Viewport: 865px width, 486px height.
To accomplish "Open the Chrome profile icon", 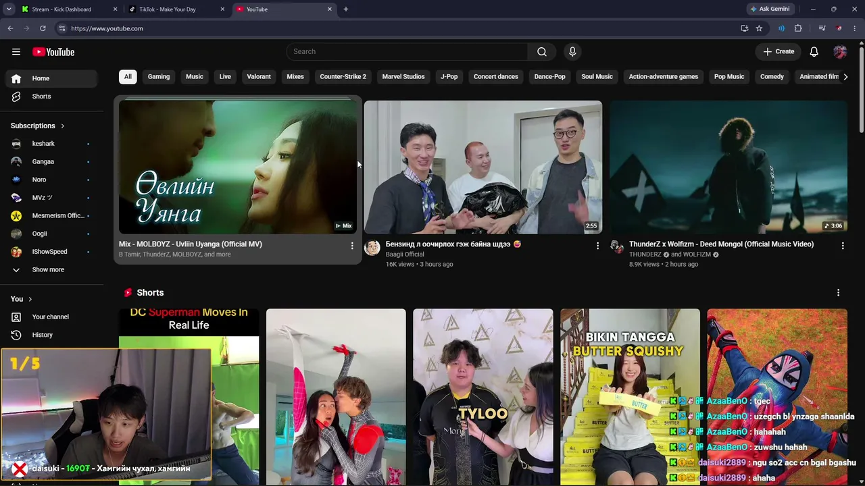I will click(x=839, y=28).
